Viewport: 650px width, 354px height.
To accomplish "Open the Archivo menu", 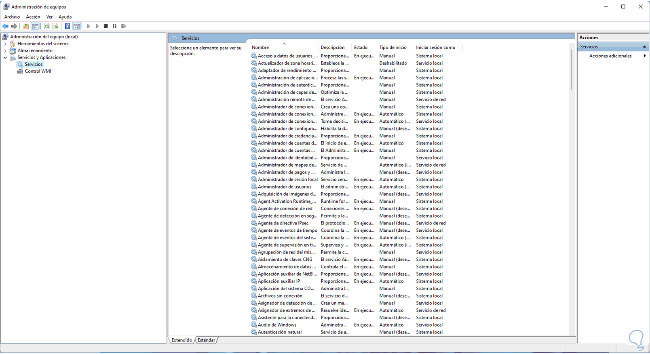I will [12, 17].
